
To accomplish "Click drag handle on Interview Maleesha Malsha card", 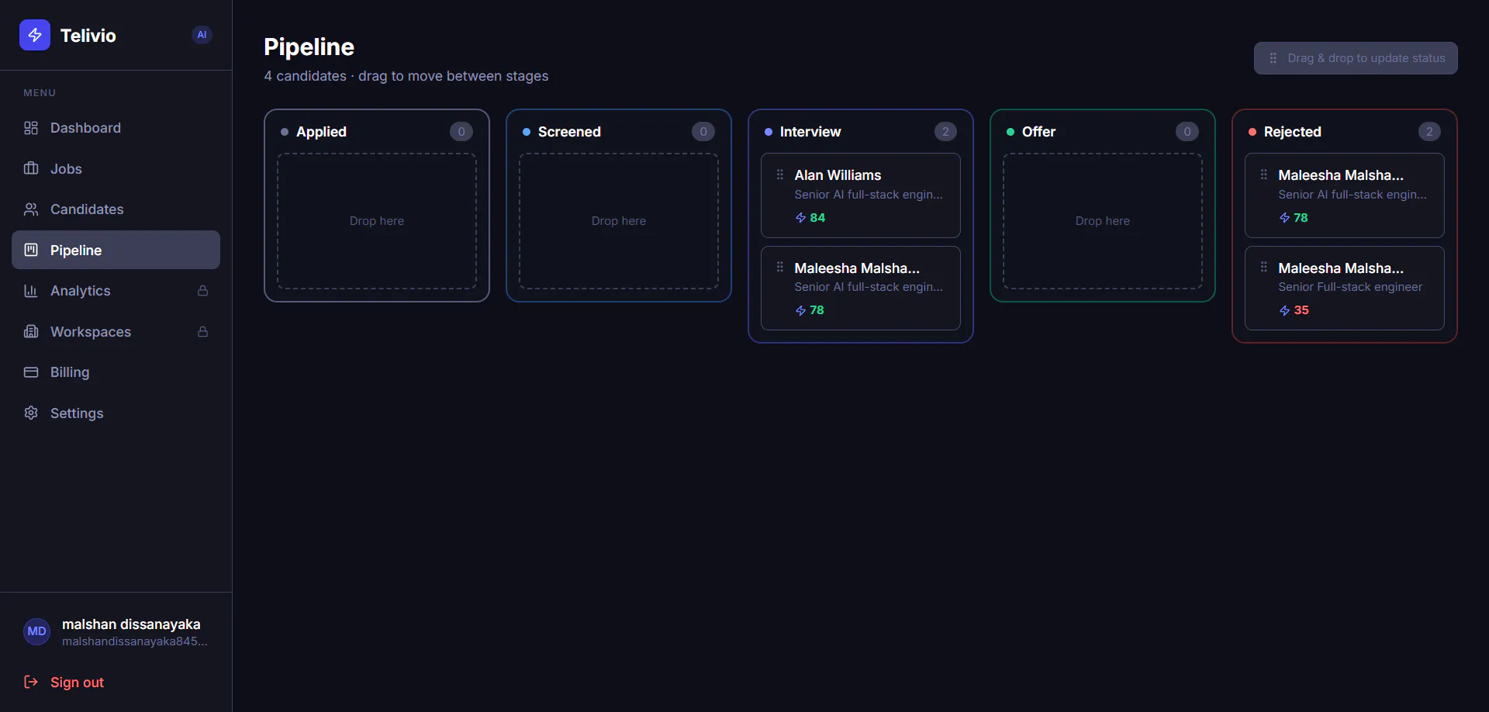I will click(x=780, y=267).
